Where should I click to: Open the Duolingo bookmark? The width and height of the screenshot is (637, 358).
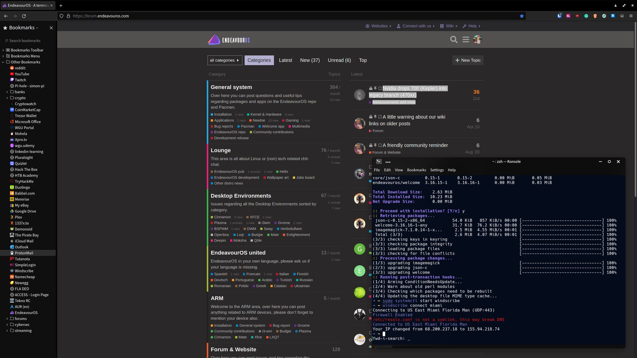click(x=22, y=187)
